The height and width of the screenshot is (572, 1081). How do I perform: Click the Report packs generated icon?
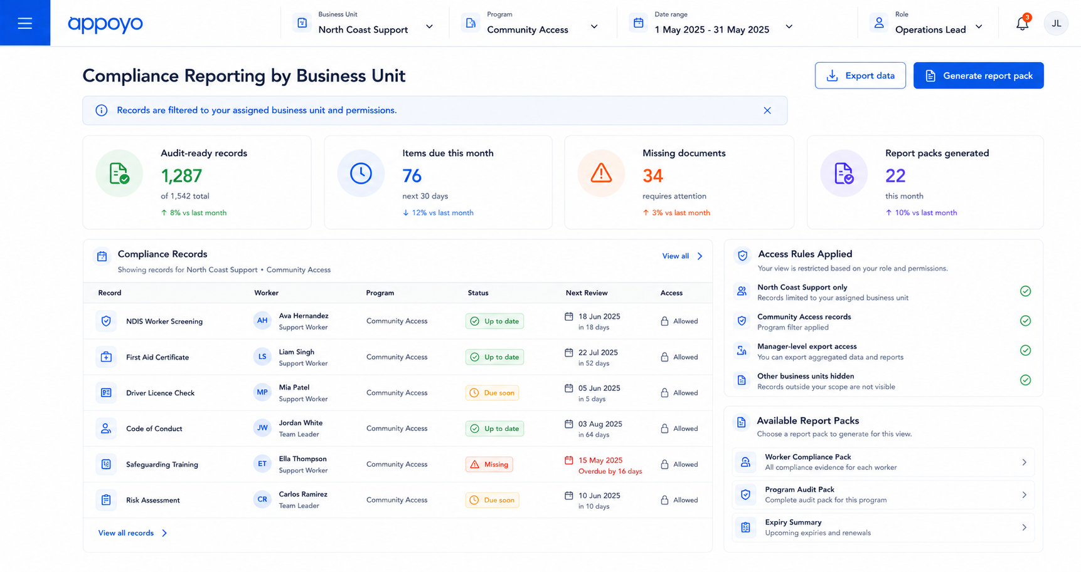click(844, 174)
